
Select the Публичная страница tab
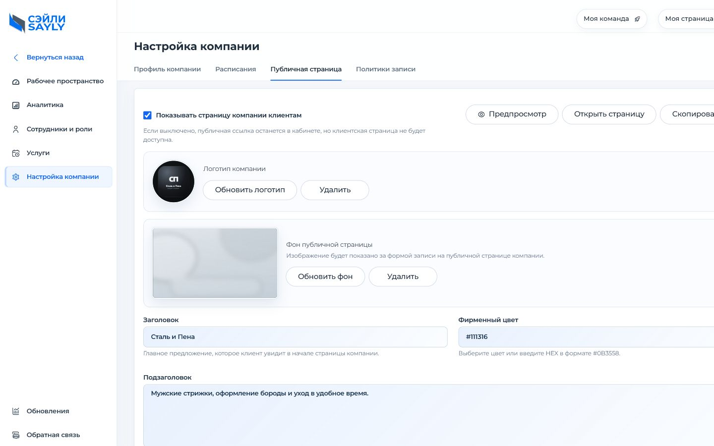click(x=306, y=69)
